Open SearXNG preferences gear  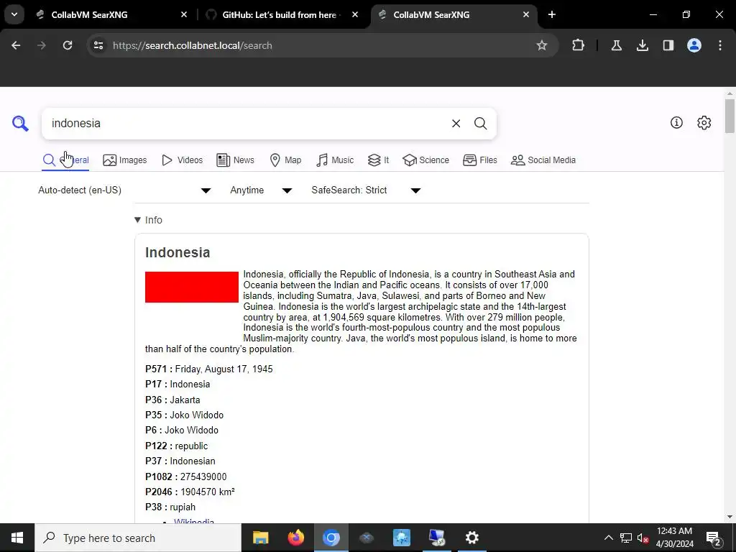click(x=704, y=122)
